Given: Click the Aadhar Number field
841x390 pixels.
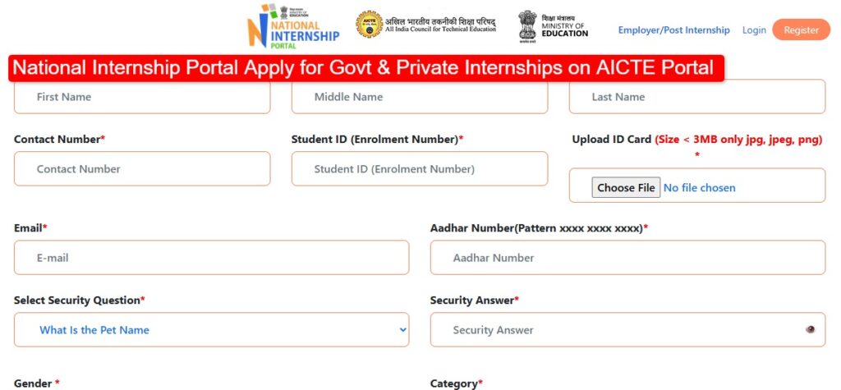Looking at the screenshot, I should click(x=627, y=258).
